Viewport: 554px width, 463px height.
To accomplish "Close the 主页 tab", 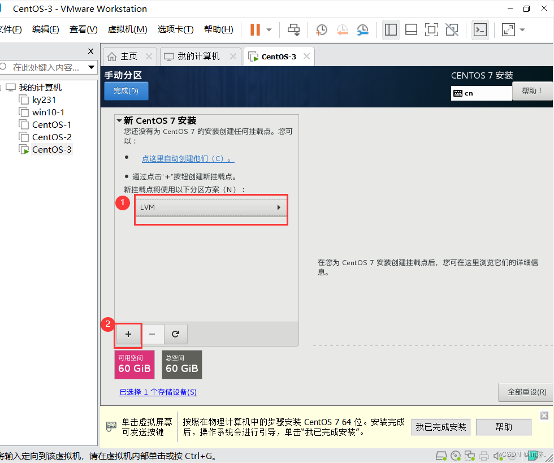I will pos(149,56).
